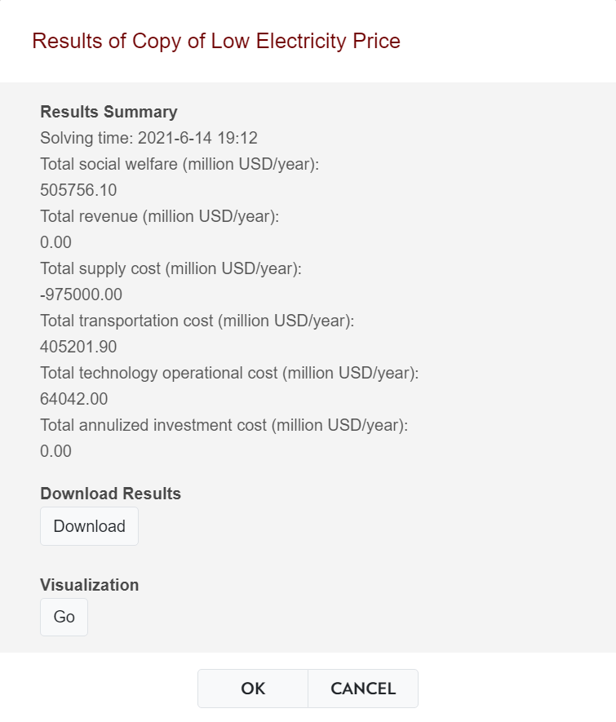616x722 pixels.
Task: Click the Download results button
Action: coord(89,526)
